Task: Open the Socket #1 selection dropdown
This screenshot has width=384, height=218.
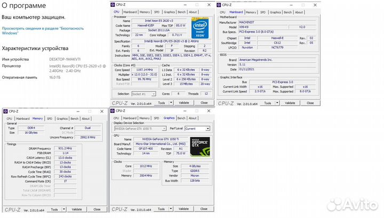Action: 144,94
